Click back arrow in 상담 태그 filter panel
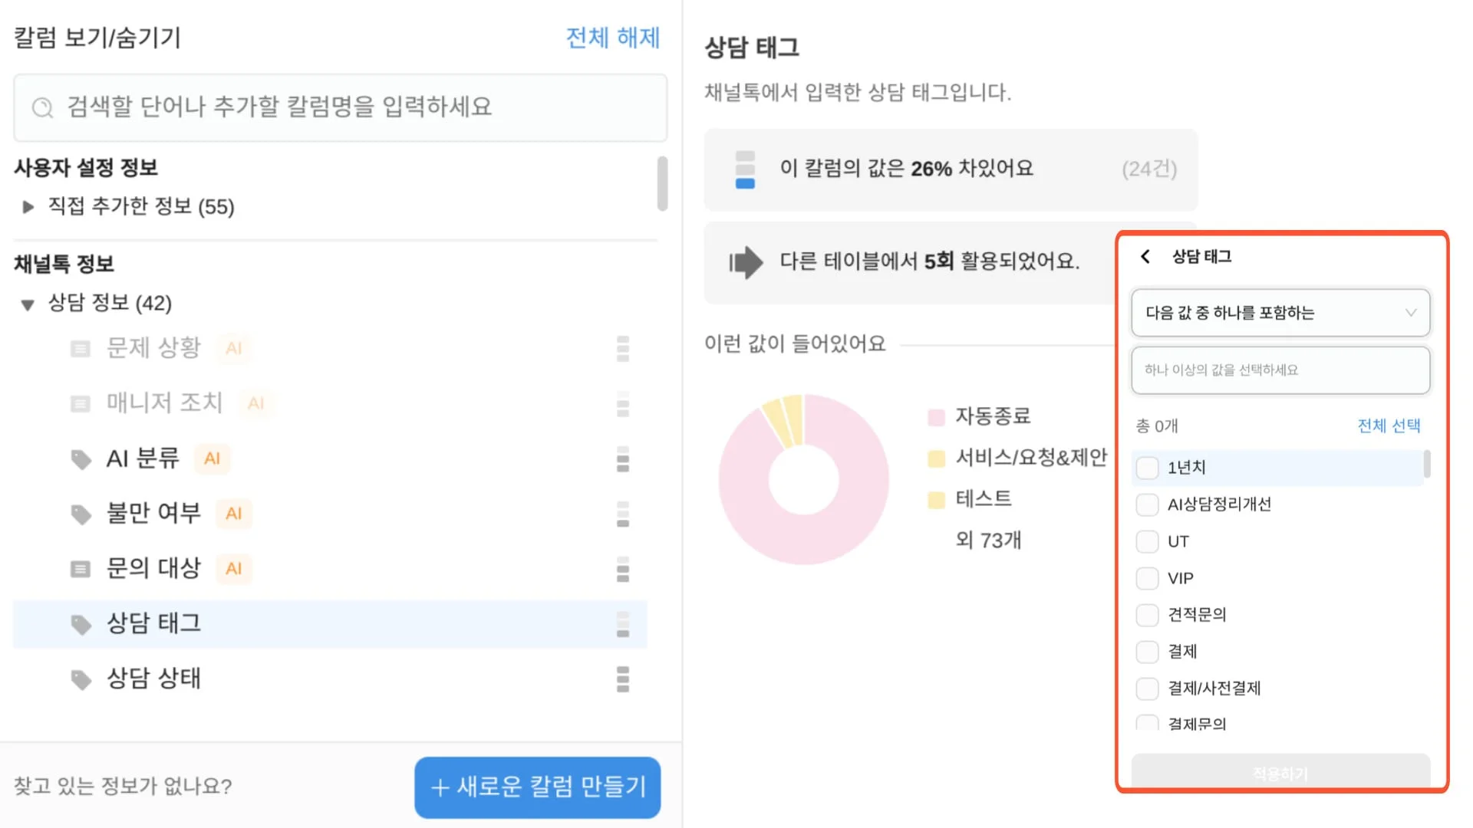 pyautogui.click(x=1145, y=257)
